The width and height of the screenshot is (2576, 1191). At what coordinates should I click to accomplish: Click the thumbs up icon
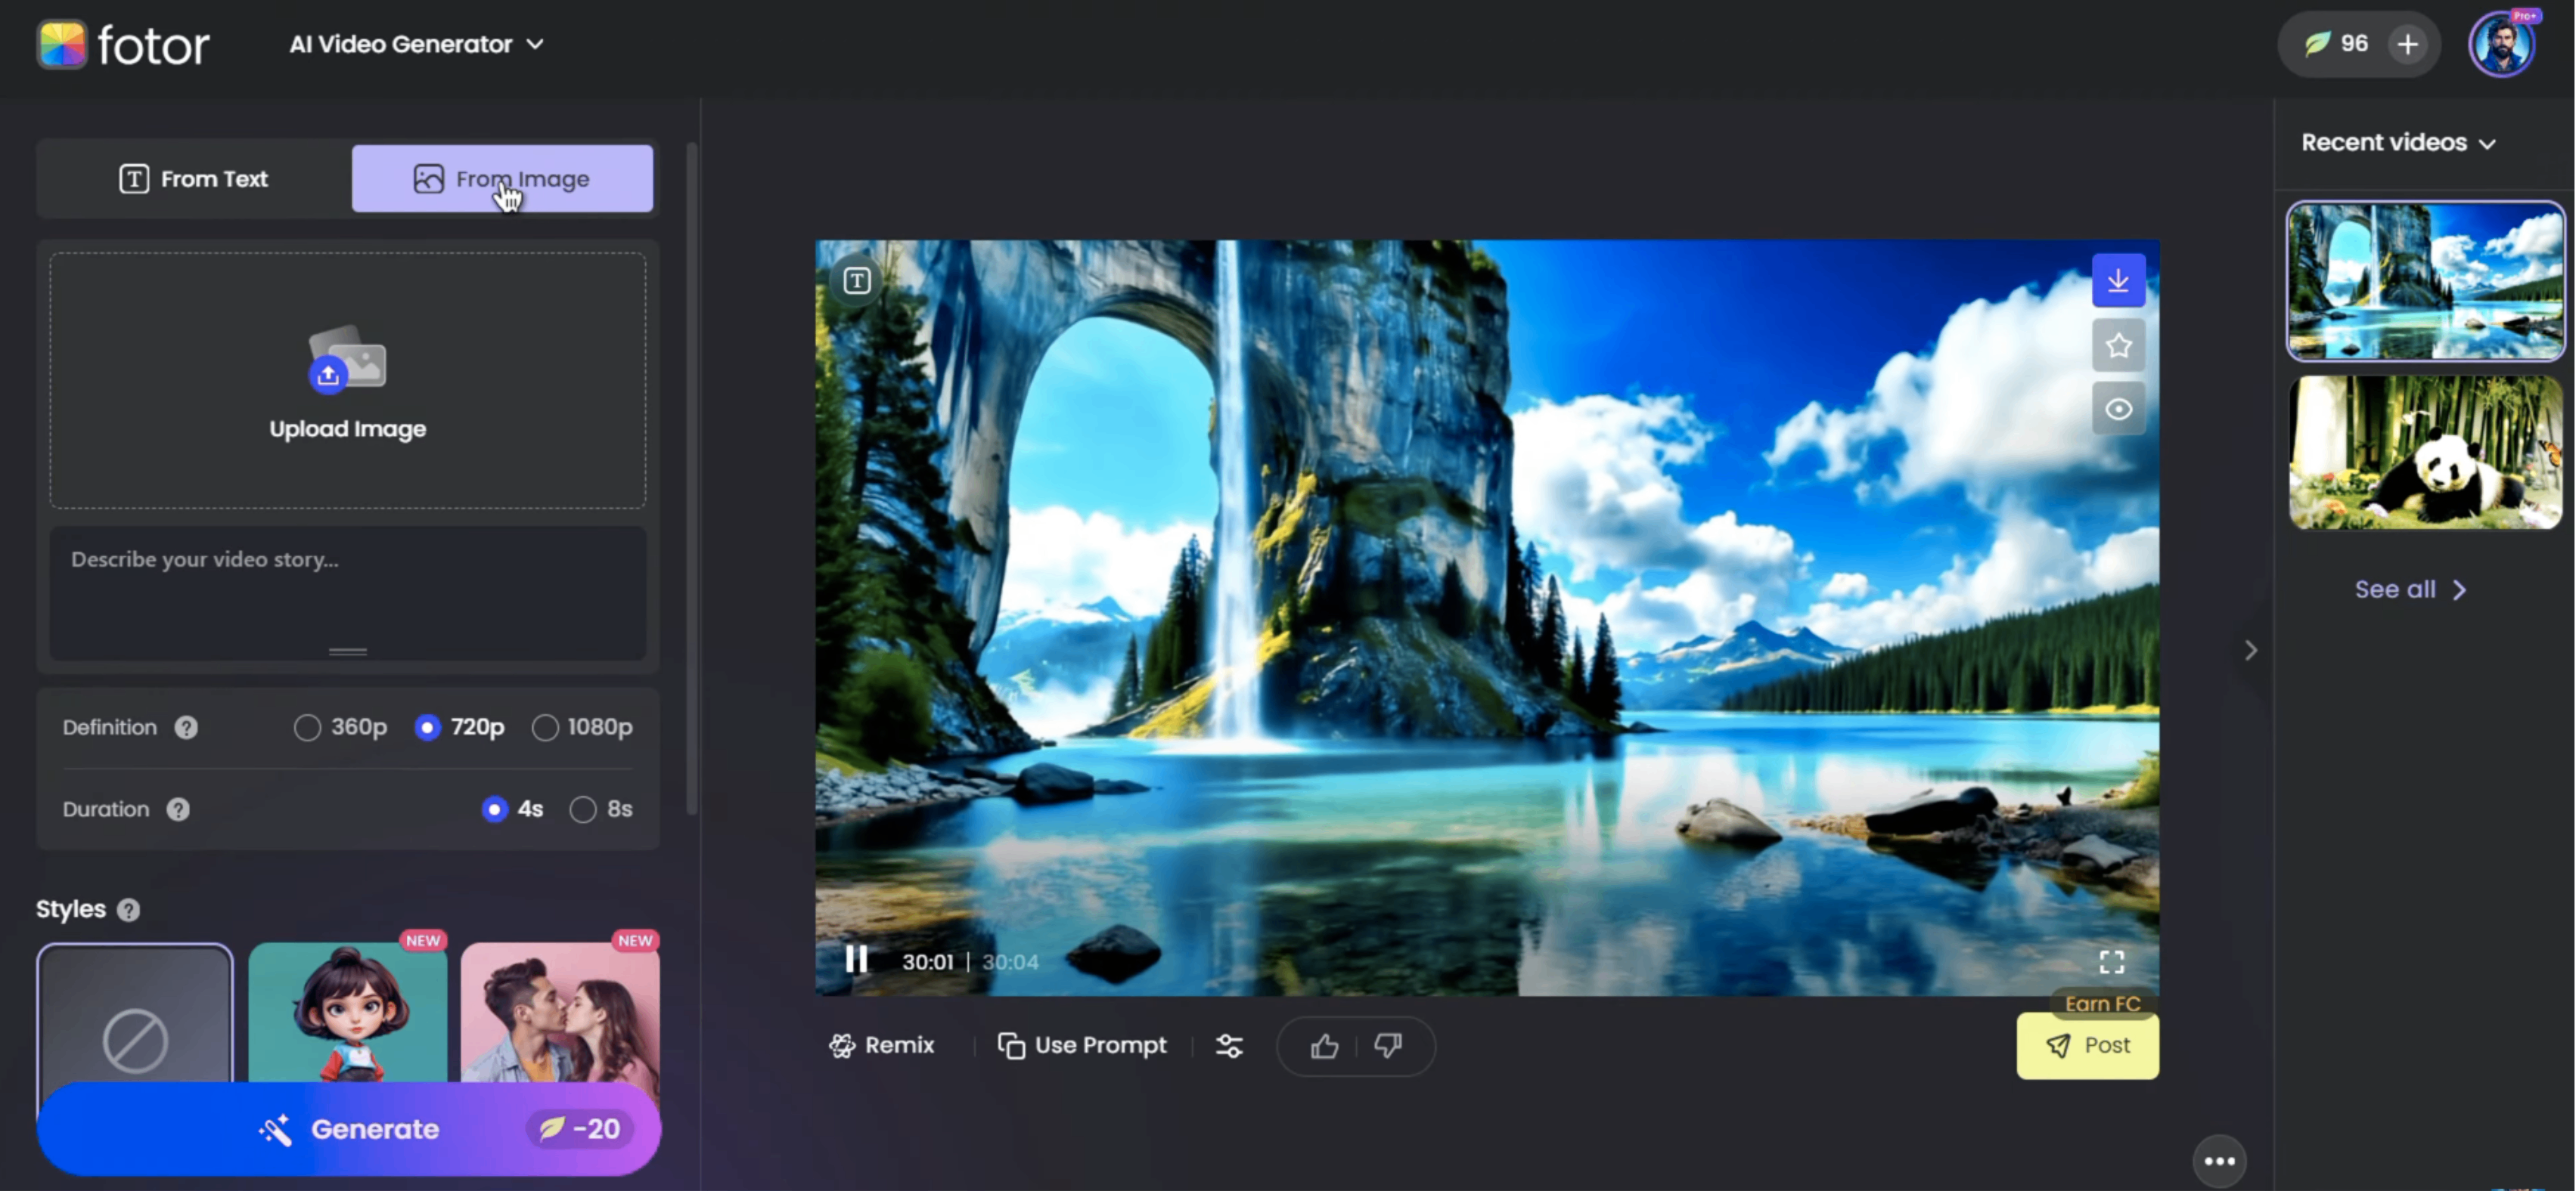click(1323, 1045)
